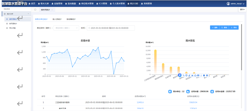248x111 pixels.
Task: Open the 单位名称 dropdown selector
Action: pyautogui.click(x=66, y=28)
